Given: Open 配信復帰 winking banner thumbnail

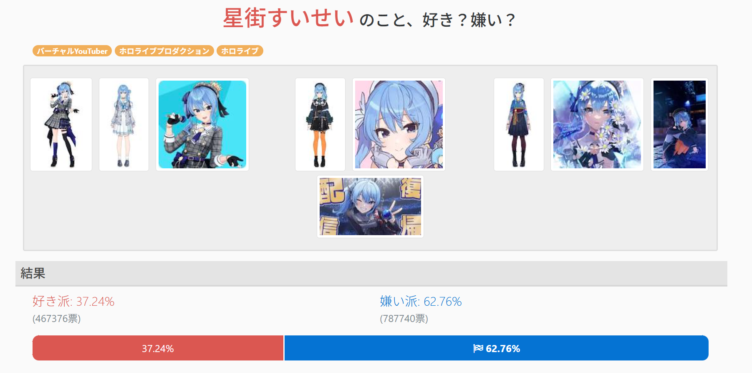Looking at the screenshot, I should point(370,207).
